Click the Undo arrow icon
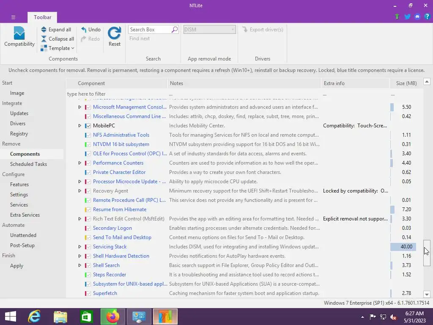 [84, 29]
